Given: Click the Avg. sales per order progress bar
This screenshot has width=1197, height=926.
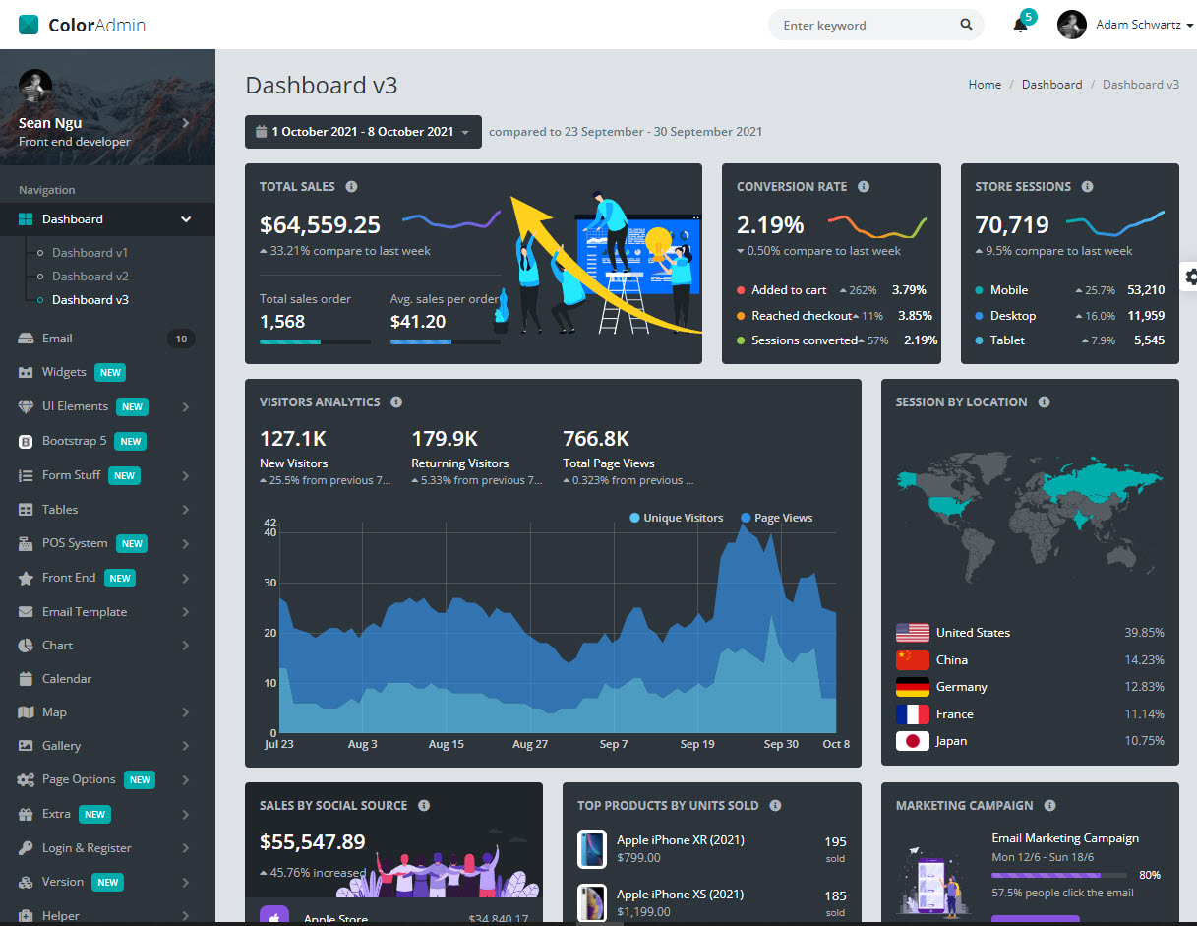Looking at the screenshot, I should (x=446, y=341).
